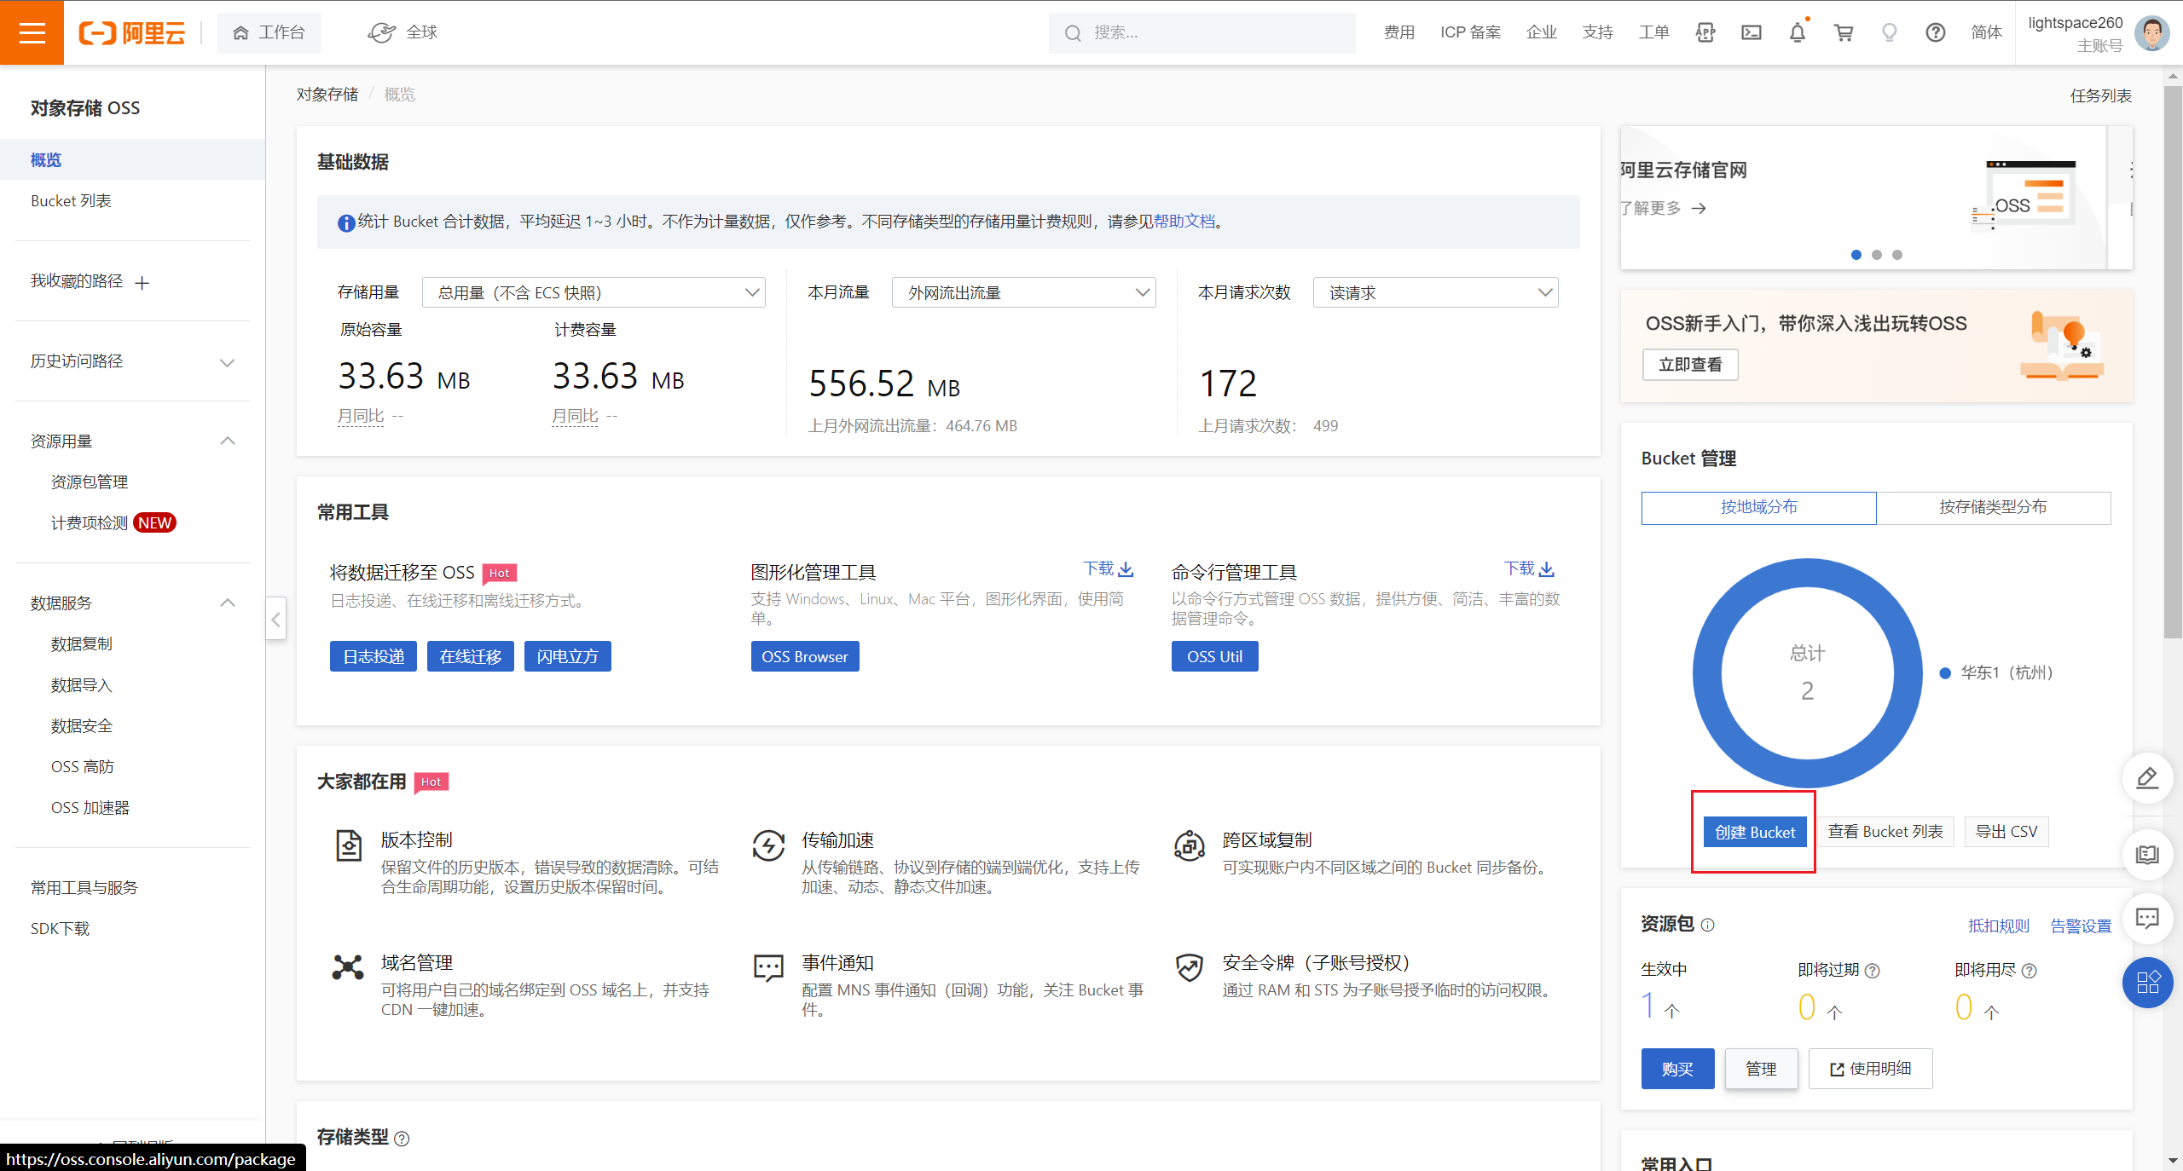Screen dimensions: 2183x1171
Task: Click the Alibaba Cloud logo
Action: (x=132, y=32)
